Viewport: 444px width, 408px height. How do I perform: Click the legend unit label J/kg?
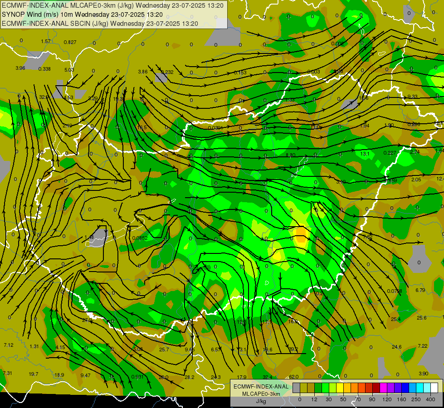point(261,401)
